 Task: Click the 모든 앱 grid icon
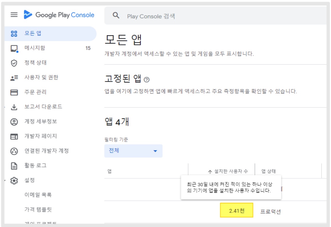point(14,34)
